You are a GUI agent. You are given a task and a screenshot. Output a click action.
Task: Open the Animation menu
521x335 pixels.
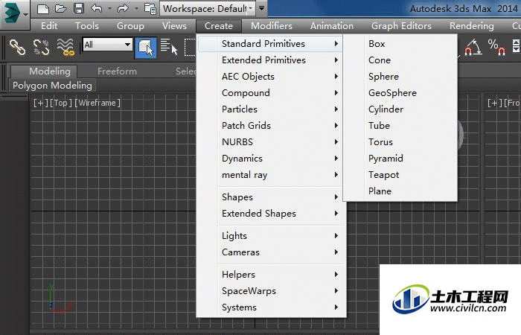(332, 25)
